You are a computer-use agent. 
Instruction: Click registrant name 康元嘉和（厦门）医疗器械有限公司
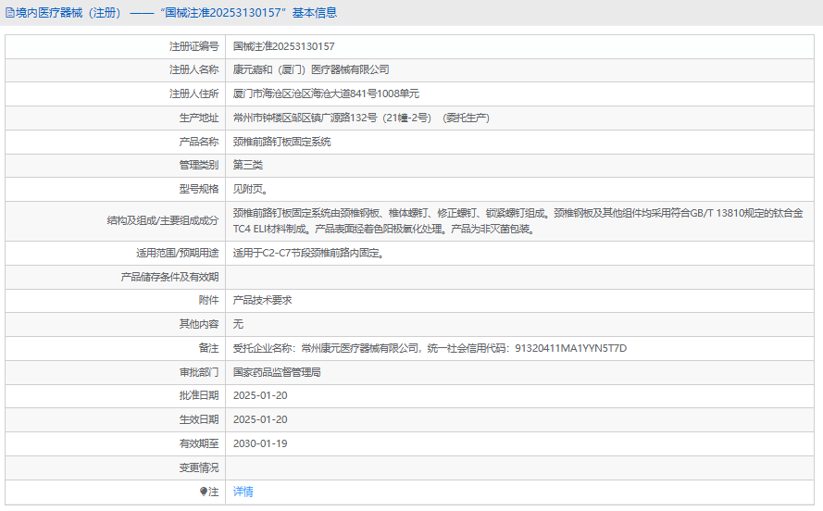click(x=311, y=69)
